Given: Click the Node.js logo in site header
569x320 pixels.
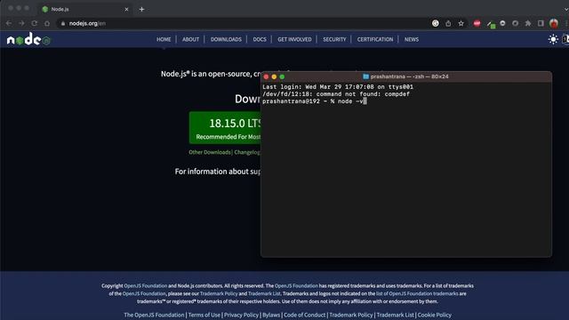Looking at the screenshot, I should tap(28, 39).
